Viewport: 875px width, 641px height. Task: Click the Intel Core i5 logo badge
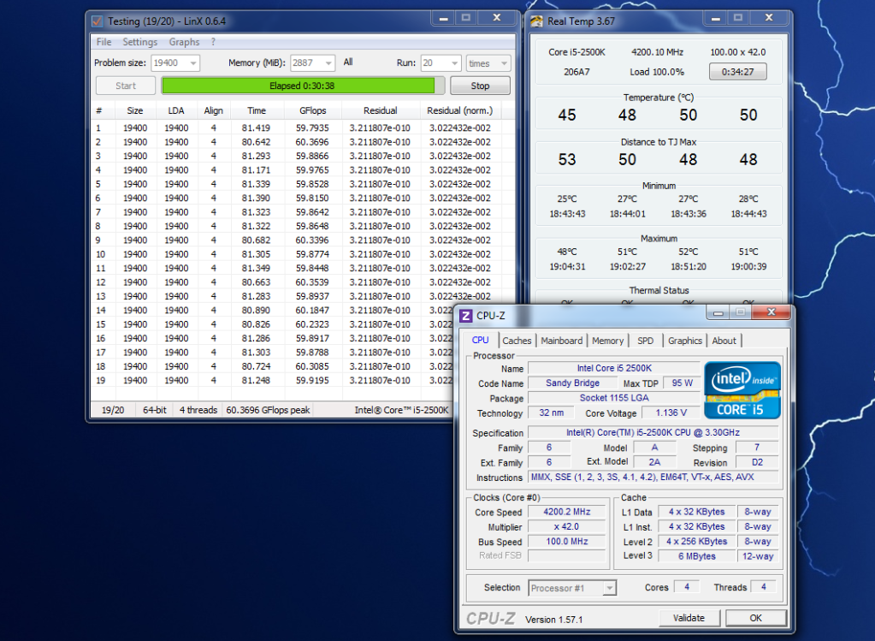click(x=741, y=389)
